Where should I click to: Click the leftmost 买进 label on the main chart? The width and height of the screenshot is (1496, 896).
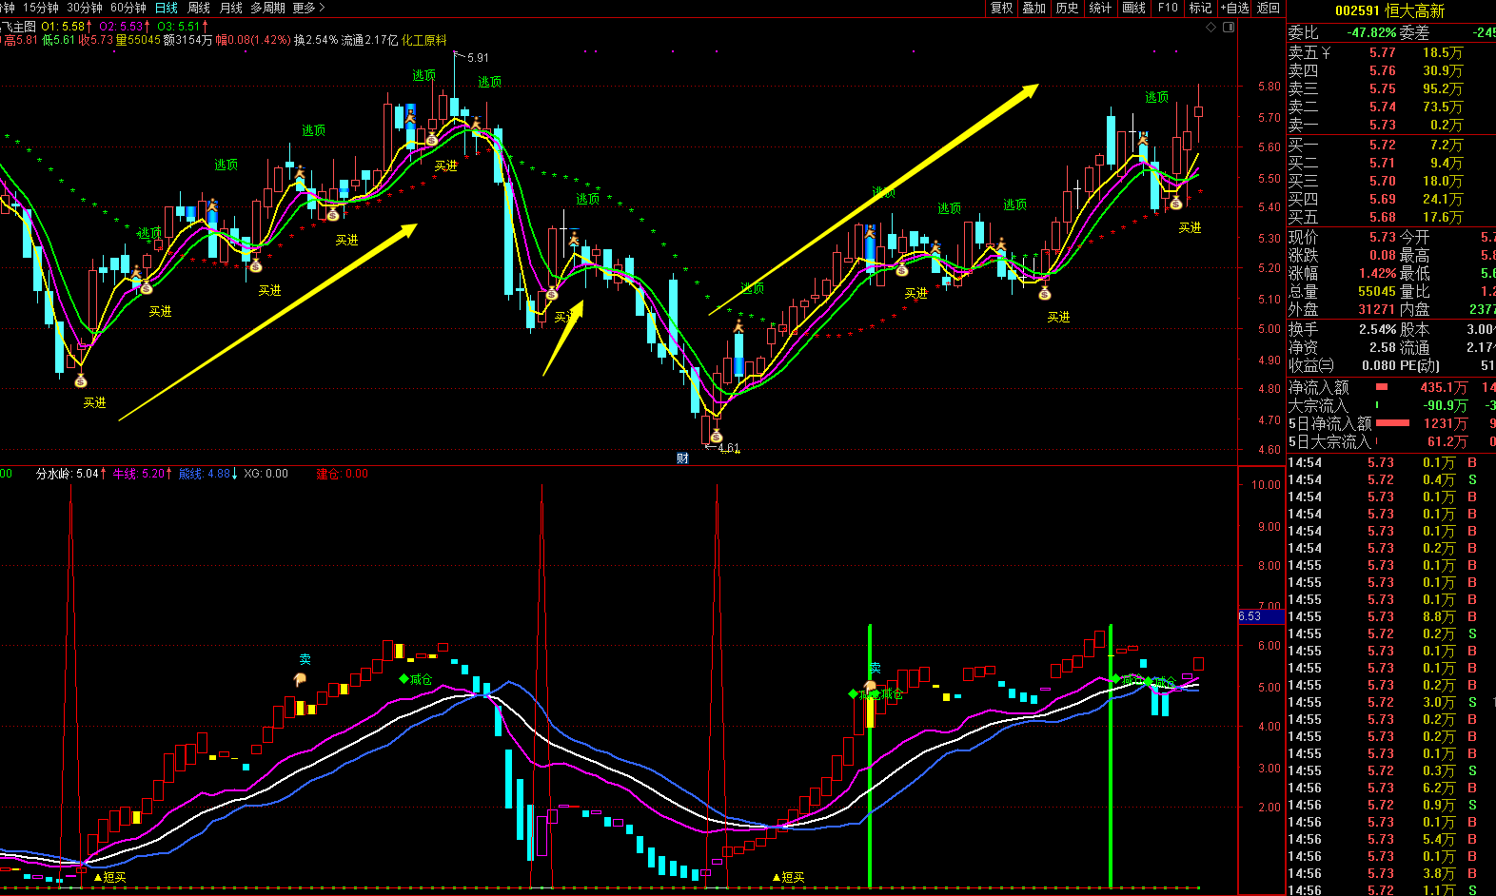95,403
